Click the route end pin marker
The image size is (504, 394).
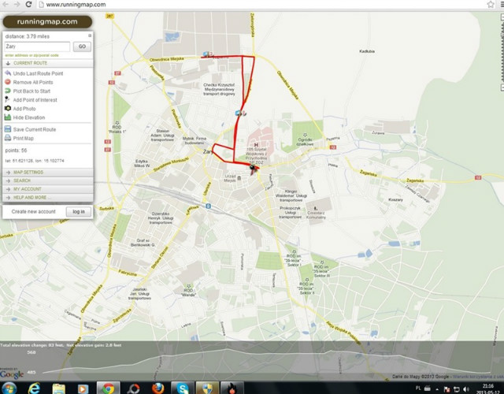coord(253,169)
